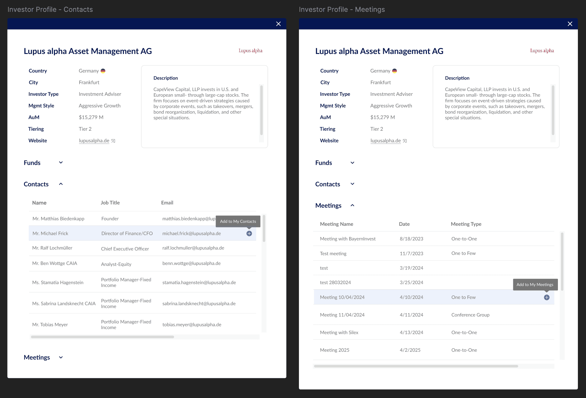Select Meeting with BayernInvest row
This screenshot has width=586, height=398.
click(x=434, y=239)
